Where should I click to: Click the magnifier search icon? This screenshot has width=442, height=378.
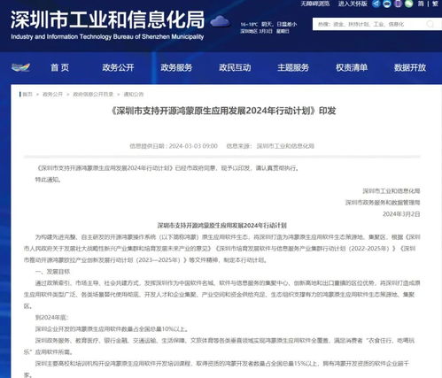coord(430,24)
